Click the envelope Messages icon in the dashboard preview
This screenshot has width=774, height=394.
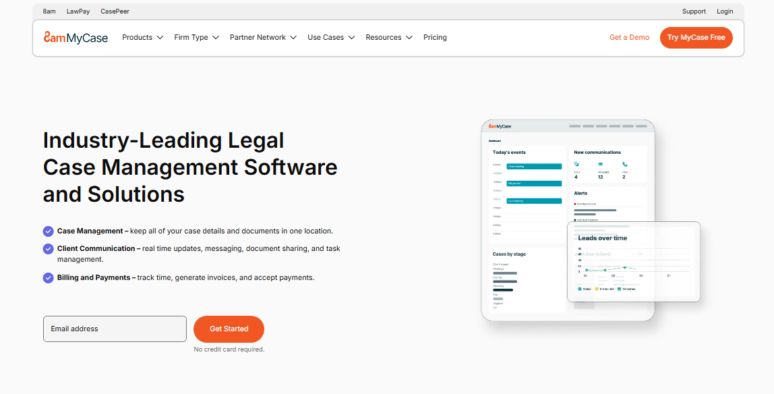coord(600,164)
